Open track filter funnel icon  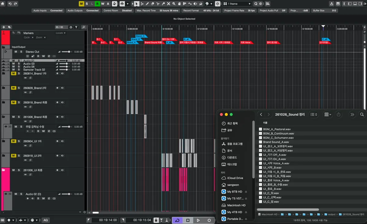(x=76, y=27)
